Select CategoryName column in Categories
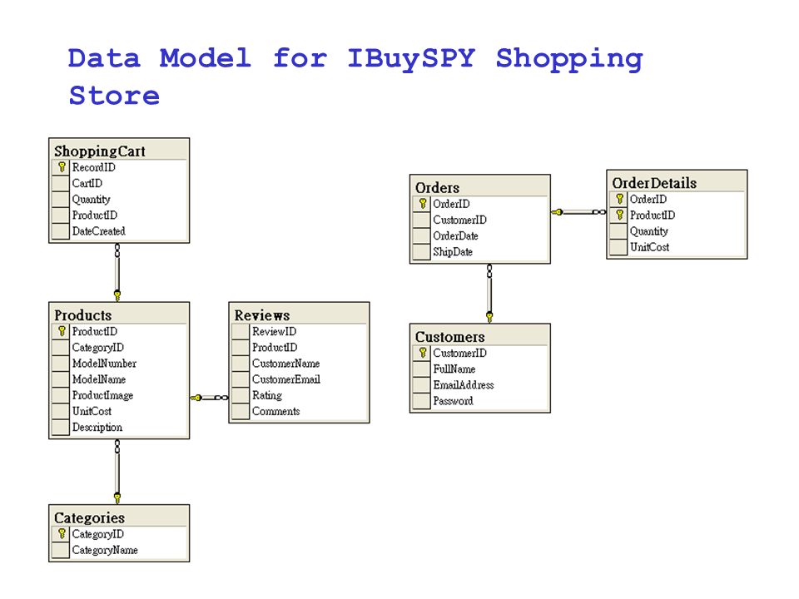This screenshot has width=799, height=599. click(x=105, y=551)
